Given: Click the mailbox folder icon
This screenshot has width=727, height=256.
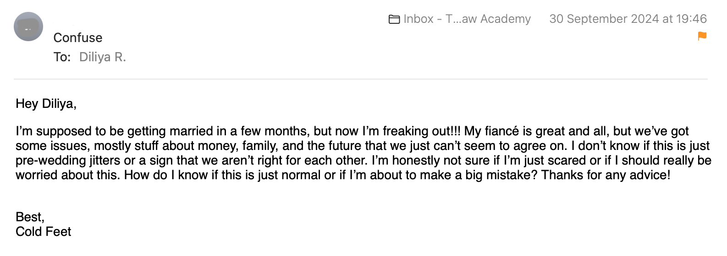Looking at the screenshot, I should [394, 19].
